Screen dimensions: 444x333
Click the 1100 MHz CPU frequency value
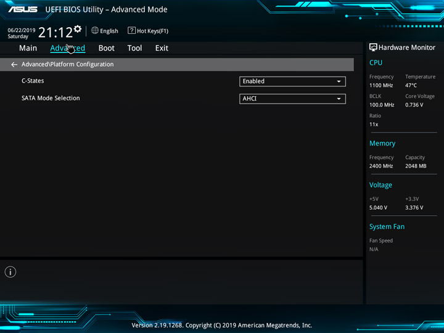coord(381,85)
